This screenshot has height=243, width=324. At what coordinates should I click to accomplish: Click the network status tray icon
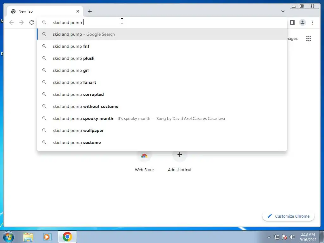coord(277,237)
